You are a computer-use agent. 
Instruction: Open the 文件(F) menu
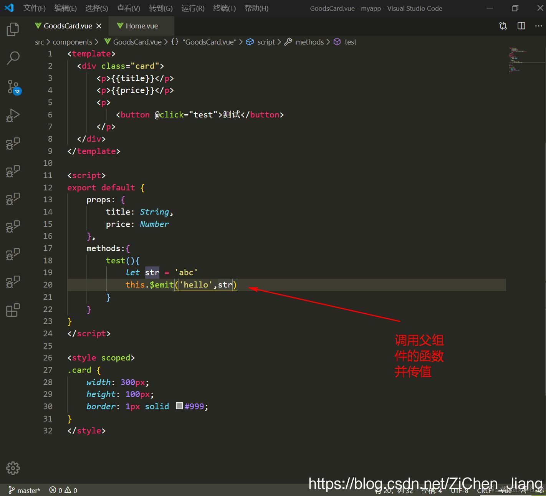(35, 8)
